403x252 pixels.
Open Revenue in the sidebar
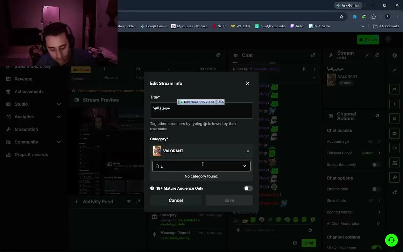[23, 79]
